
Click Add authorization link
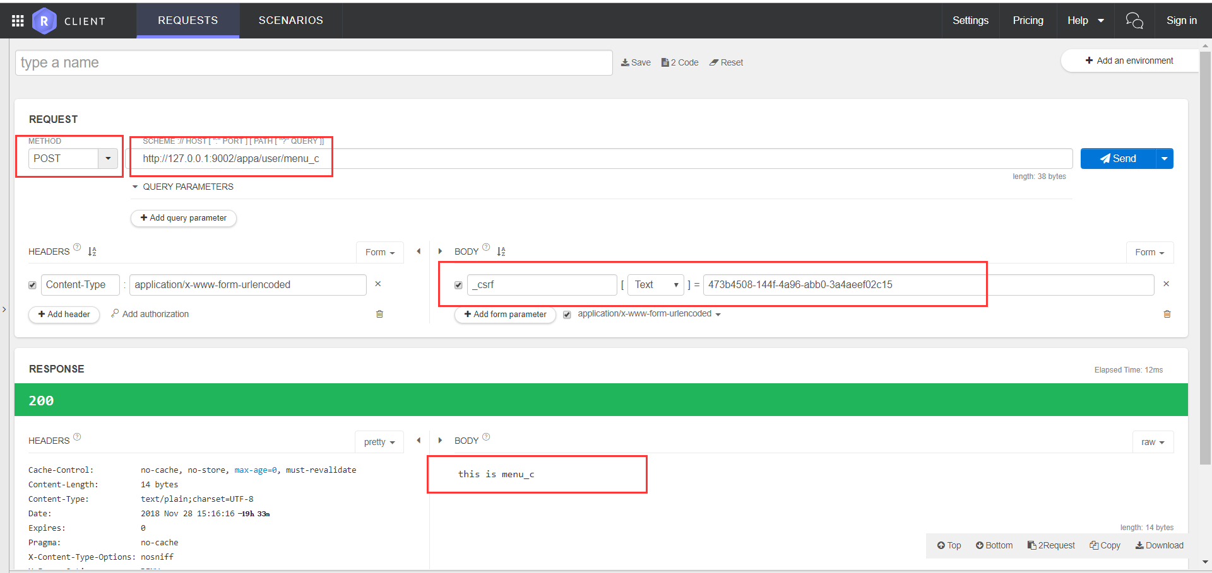[155, 314]
